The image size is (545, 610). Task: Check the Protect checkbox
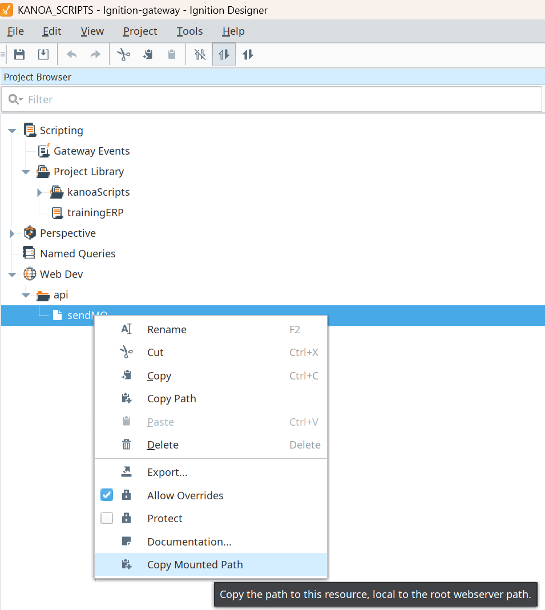[x=107, y=518]
